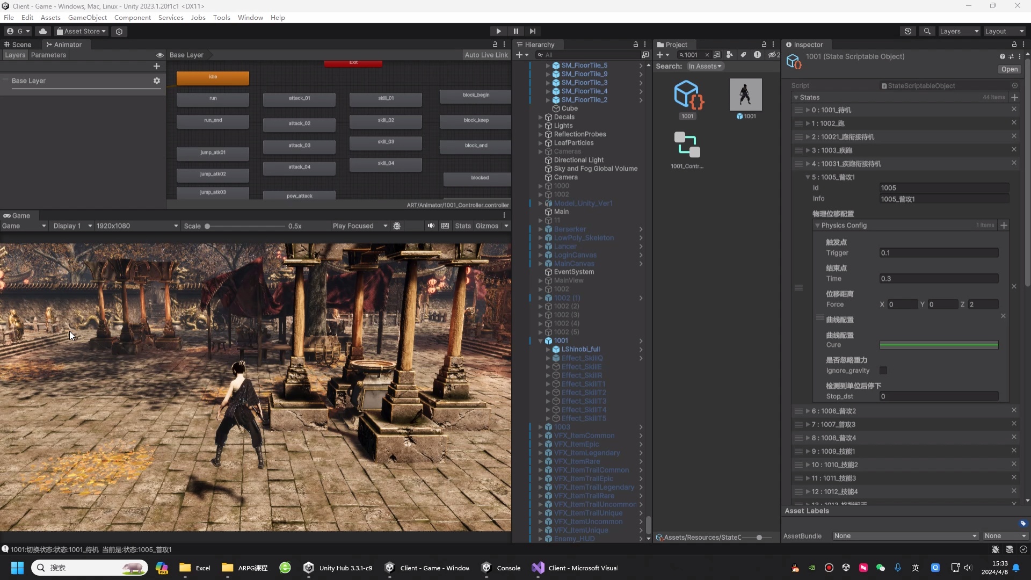Click the Open button in the Inspector
Image resolution: width=1031 pixels, height=580 pixels.
1009,69
